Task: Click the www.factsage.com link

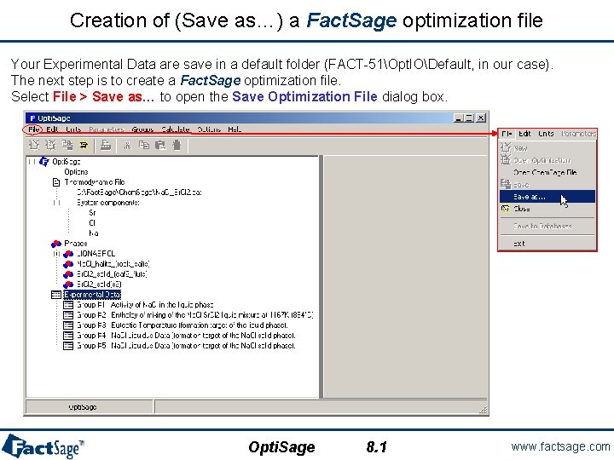Action: (x=560, y=446)
